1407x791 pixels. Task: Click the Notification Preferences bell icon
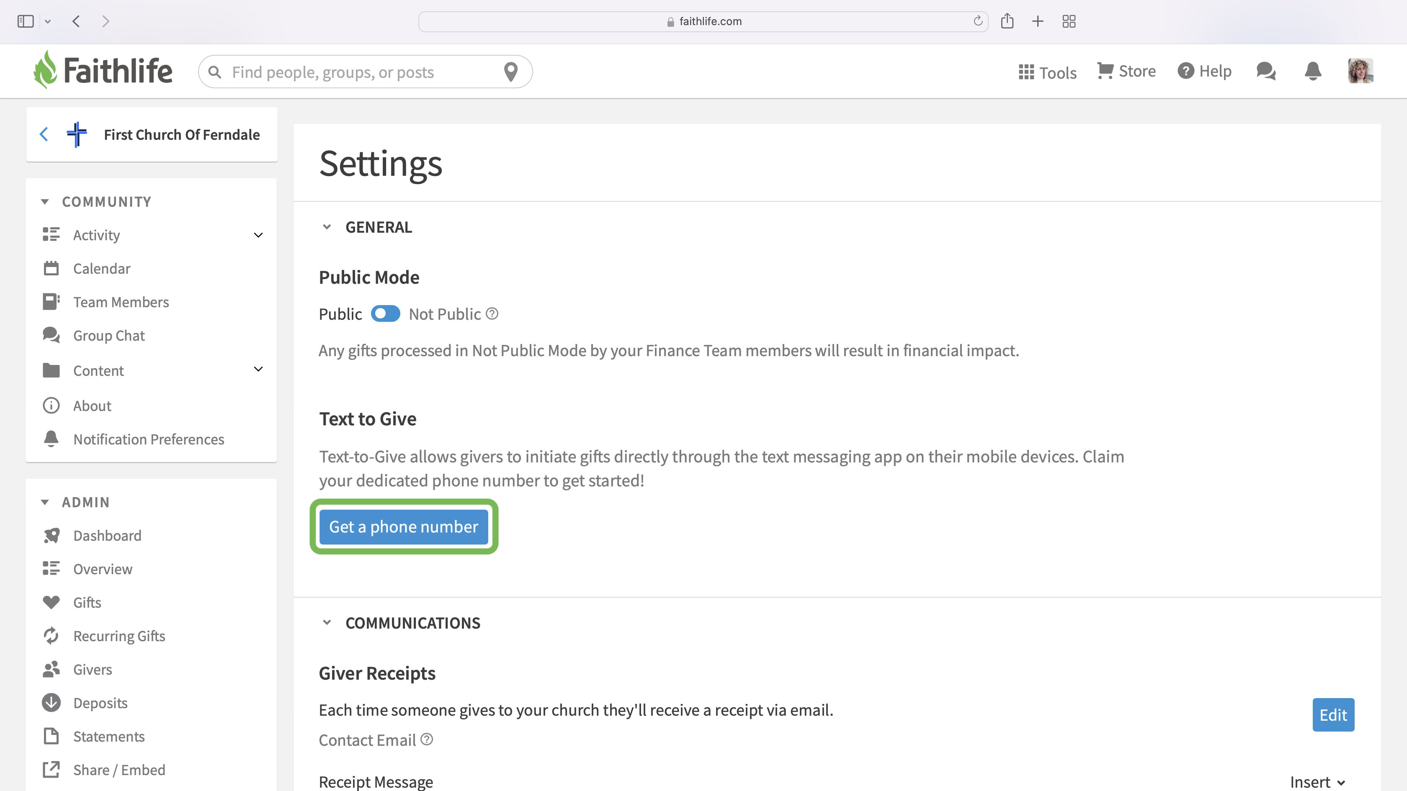pyautogui.click(x=52, y=439)
